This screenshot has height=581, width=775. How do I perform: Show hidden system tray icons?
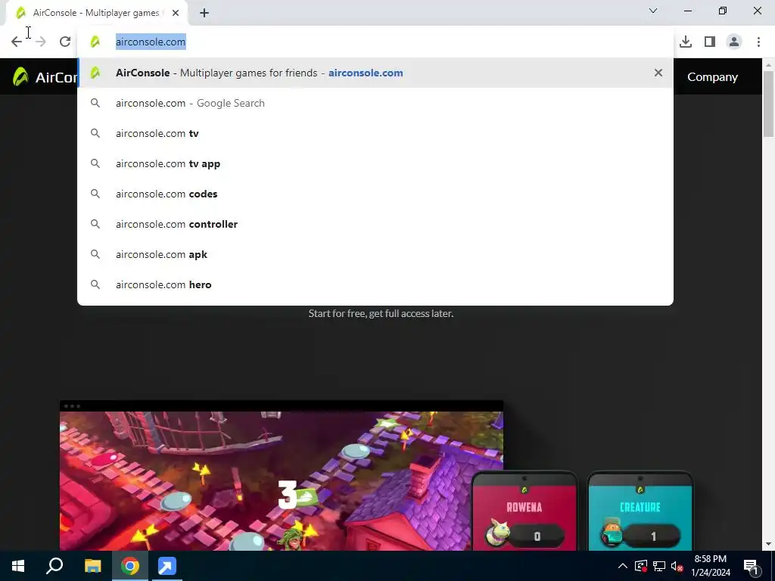coord(623,566)
